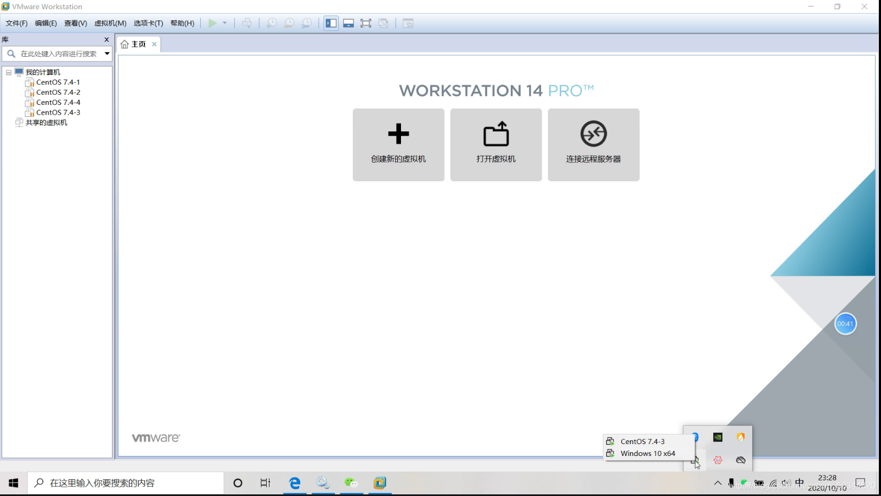Click the cloud offline tray icon

741,460
